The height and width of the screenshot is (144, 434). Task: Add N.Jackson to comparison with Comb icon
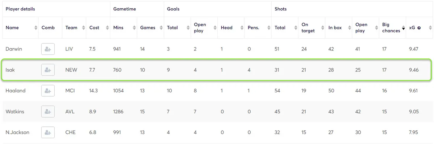(x=48, y=132)
